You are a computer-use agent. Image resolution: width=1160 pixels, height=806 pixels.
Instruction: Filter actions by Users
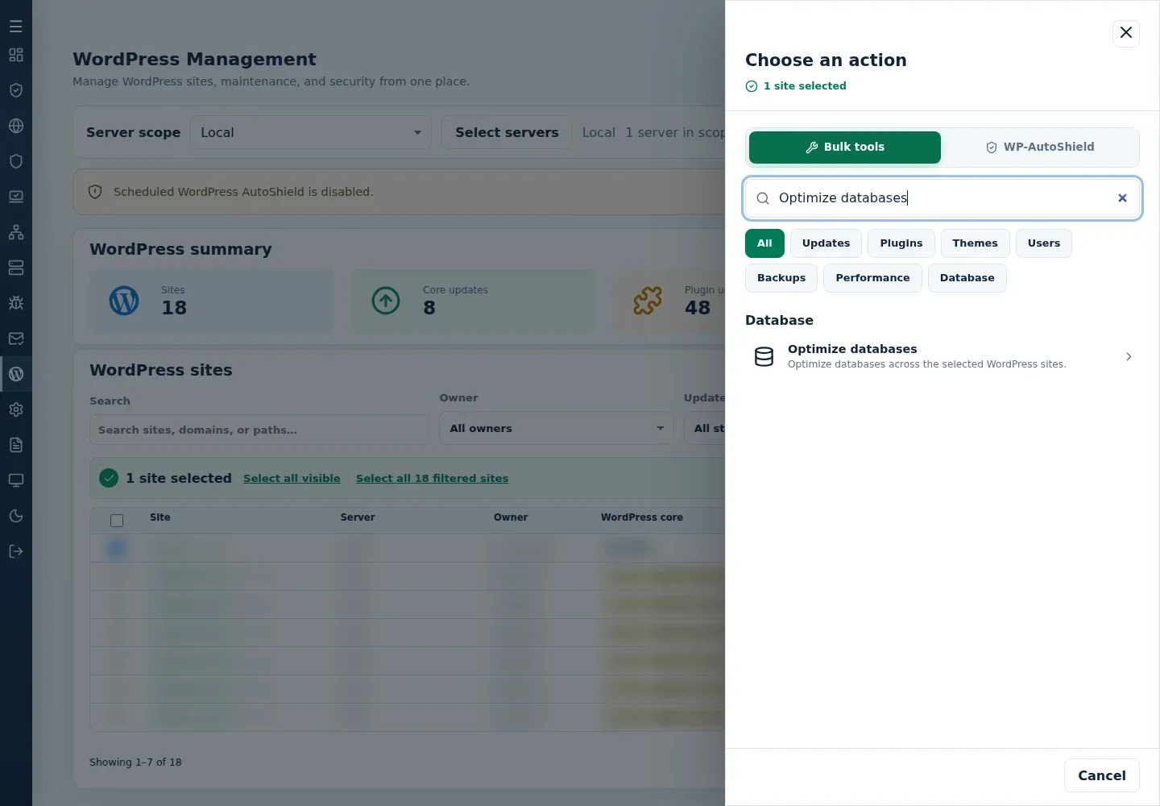pos(1044,243)
